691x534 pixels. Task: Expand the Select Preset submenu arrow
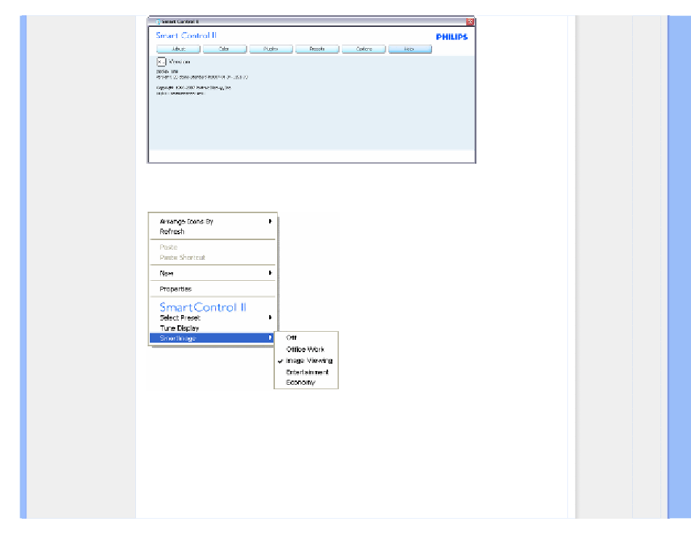pos(270,317)
